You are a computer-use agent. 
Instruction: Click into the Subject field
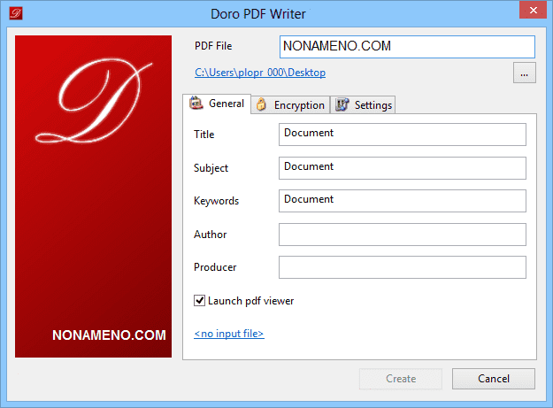pos(402,168)
